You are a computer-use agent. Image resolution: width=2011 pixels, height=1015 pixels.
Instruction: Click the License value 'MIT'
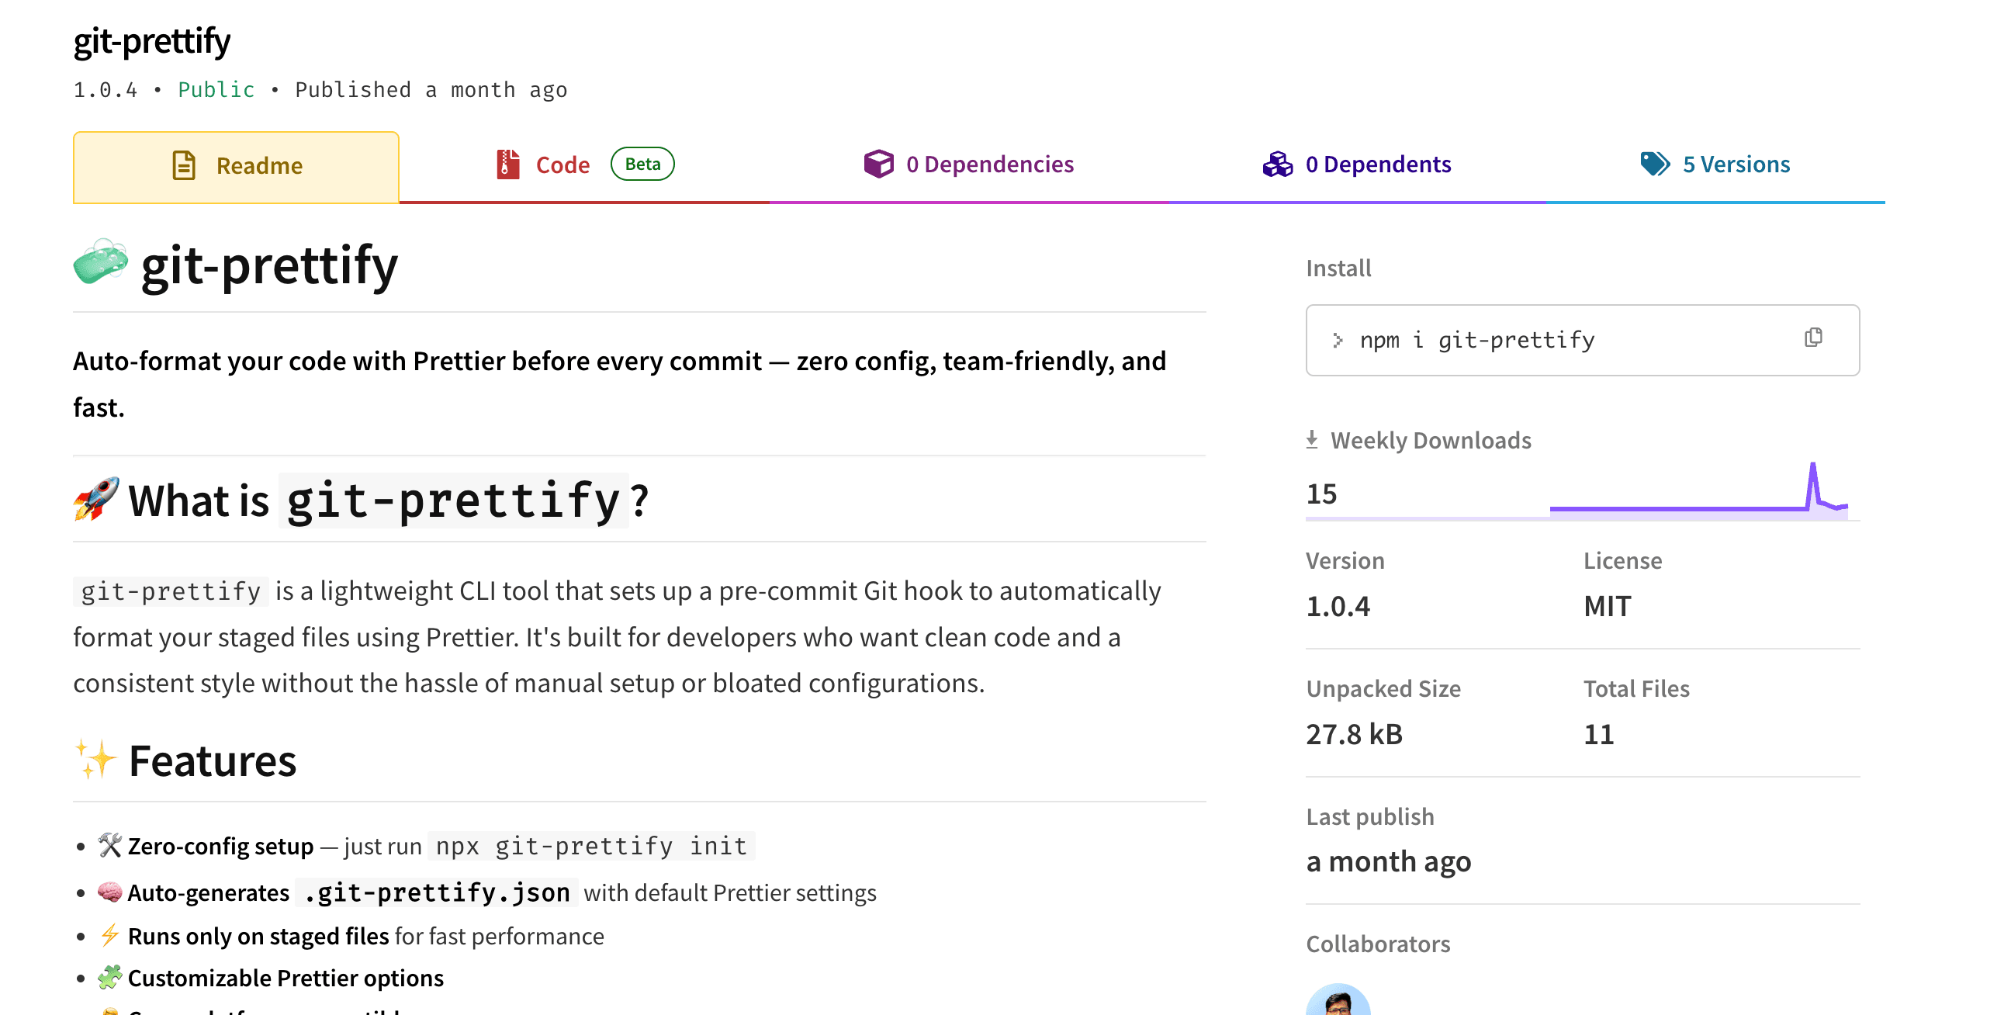1607,606
